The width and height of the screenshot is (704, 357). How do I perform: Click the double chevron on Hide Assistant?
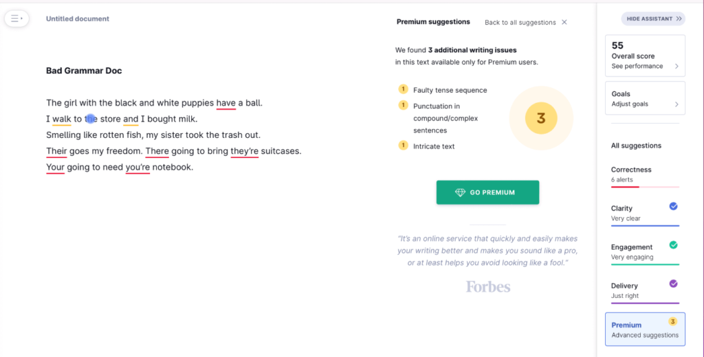(679, 19)
